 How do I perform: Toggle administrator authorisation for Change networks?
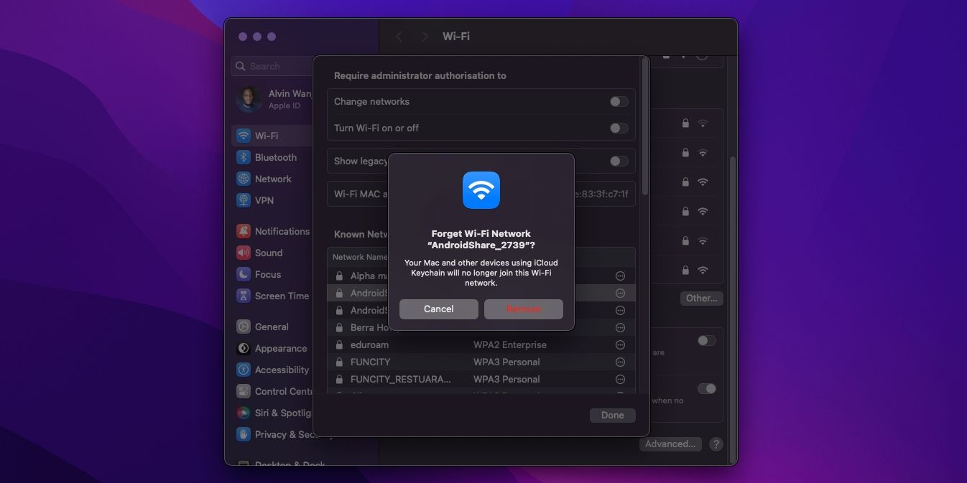point(618,101)
